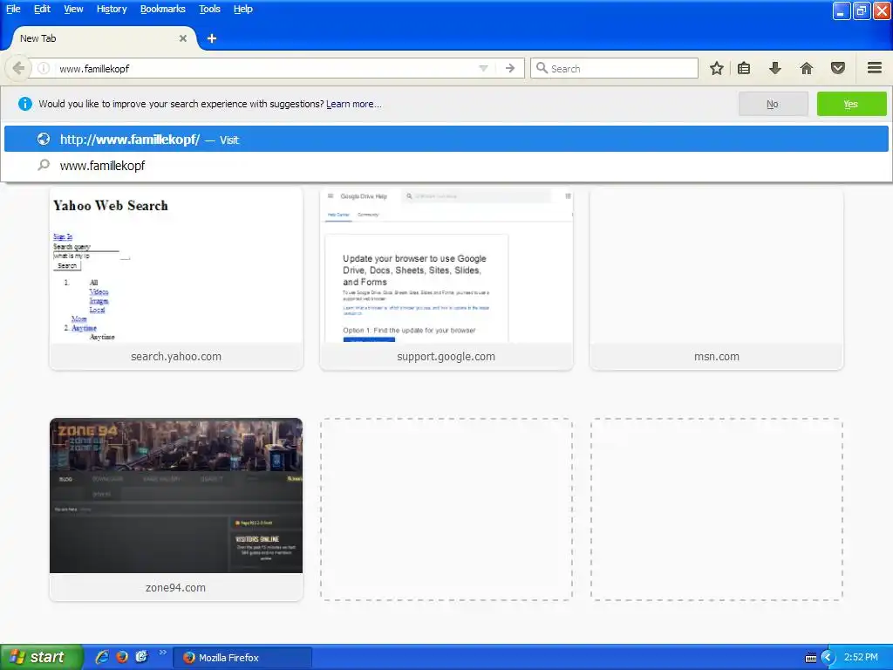The image size is (893, 670).
Task: Open the Downloads arrow icon
Action: tap(774, 68)
